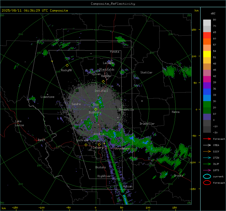This screenshot has width=226, height=211.
Task: Pick the bright green 20-30 dBZ swatch
Action: click(207, 104)
